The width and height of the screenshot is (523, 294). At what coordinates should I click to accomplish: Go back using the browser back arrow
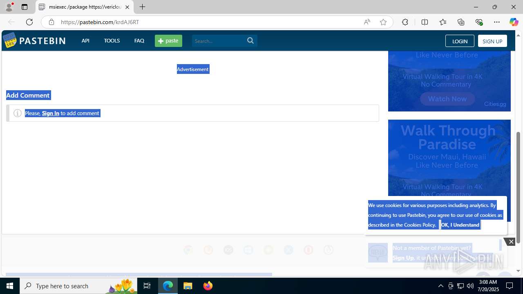tap(11, 22)
